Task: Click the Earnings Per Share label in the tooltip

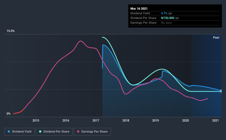Action: click(x=143, y=23)
